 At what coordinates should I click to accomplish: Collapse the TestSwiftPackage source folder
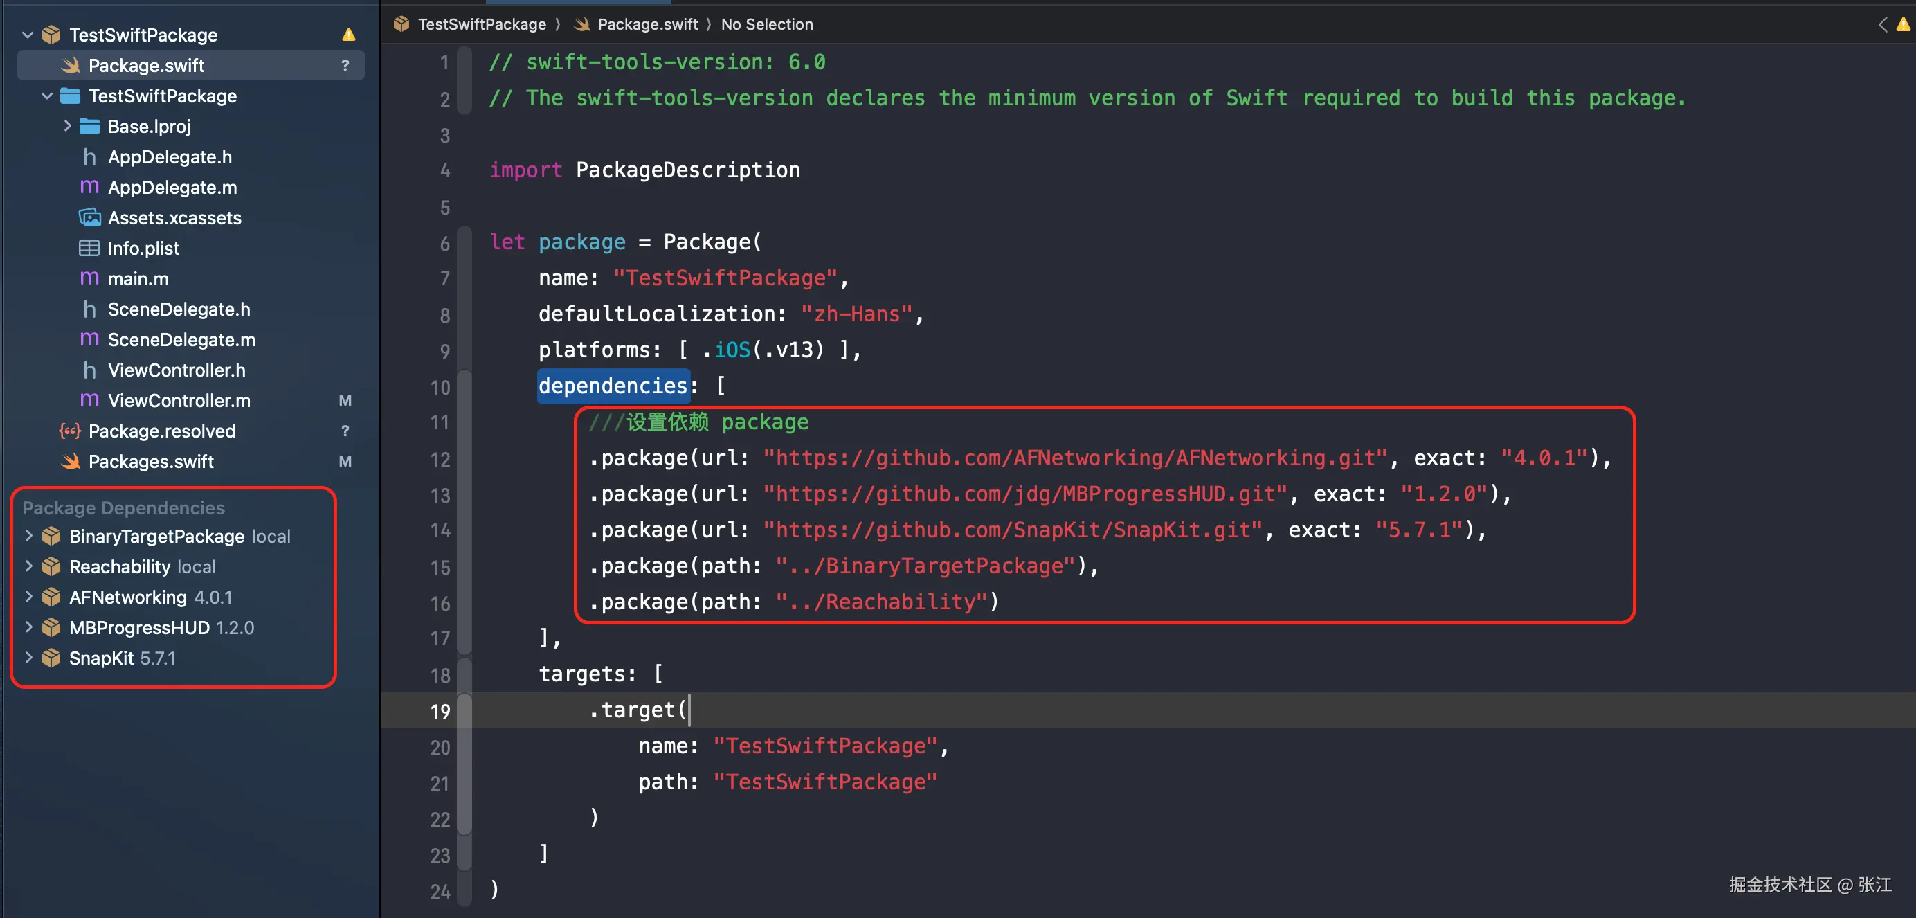pyautogui.click(x=48, y=96)
